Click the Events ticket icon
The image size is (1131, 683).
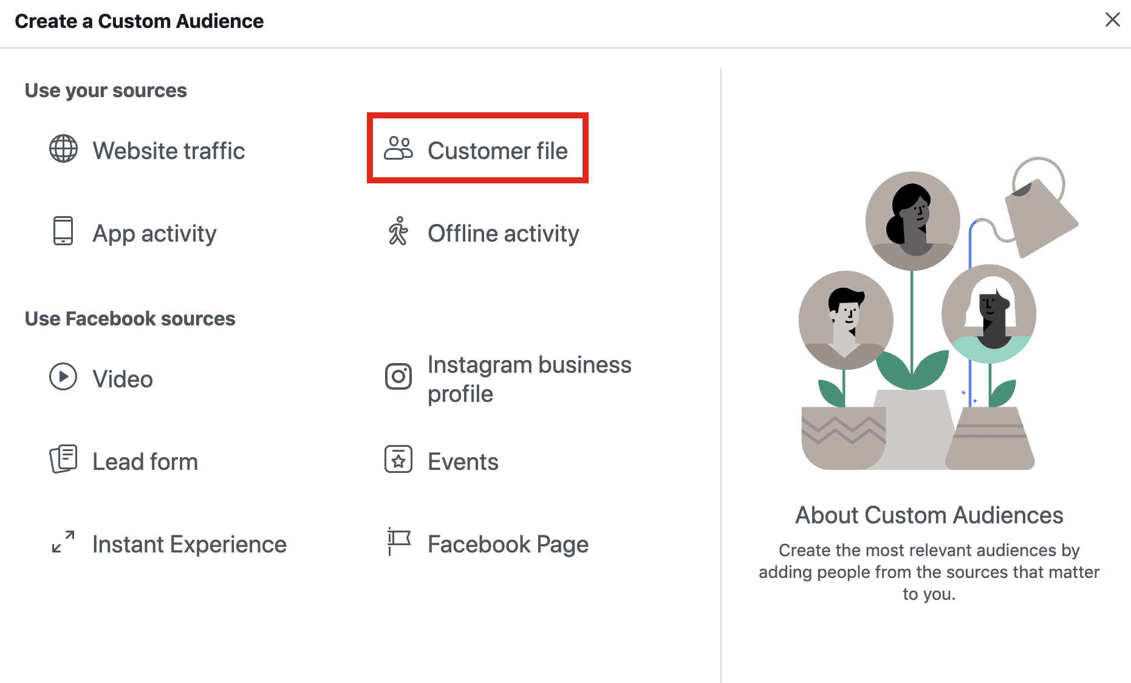[398, 460]
